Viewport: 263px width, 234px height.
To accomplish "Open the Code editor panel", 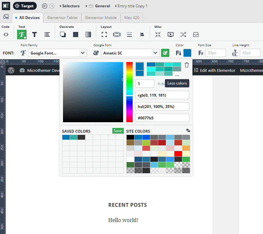I will point(6,35).
